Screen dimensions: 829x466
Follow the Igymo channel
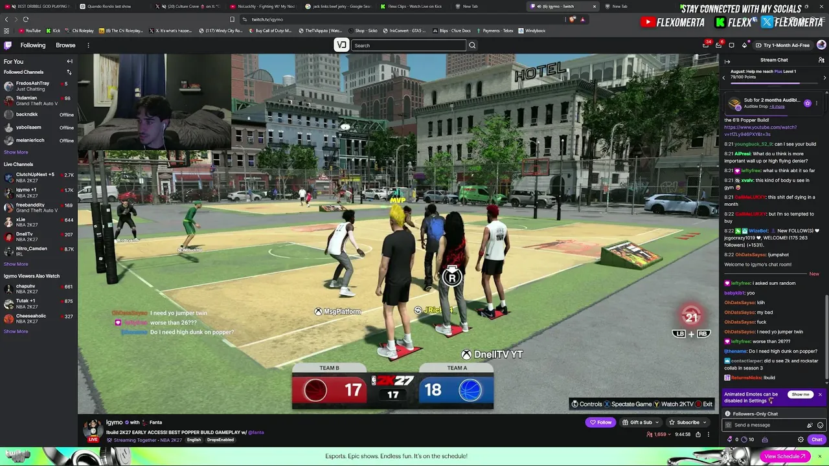(x=600, y=423)
